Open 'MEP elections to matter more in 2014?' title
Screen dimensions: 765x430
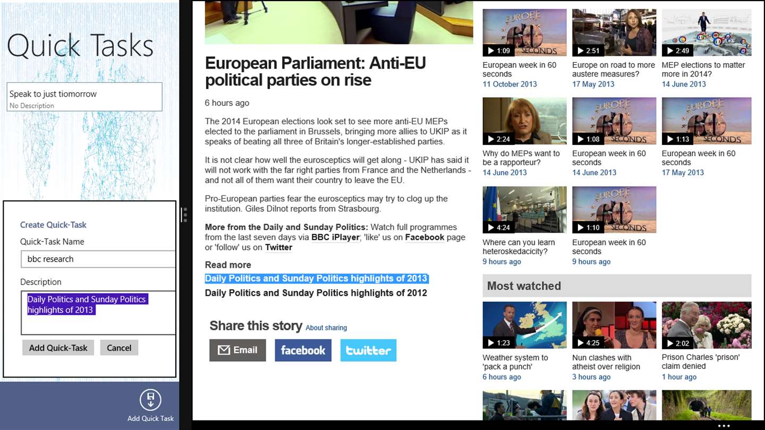pyautogui.click(x=703, y=70)
